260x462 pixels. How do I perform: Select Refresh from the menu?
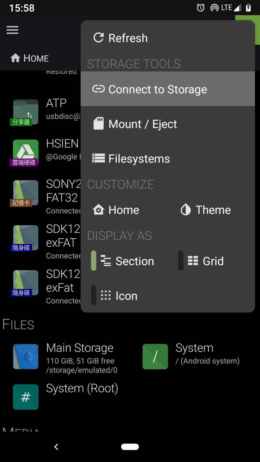pos(128,38)
